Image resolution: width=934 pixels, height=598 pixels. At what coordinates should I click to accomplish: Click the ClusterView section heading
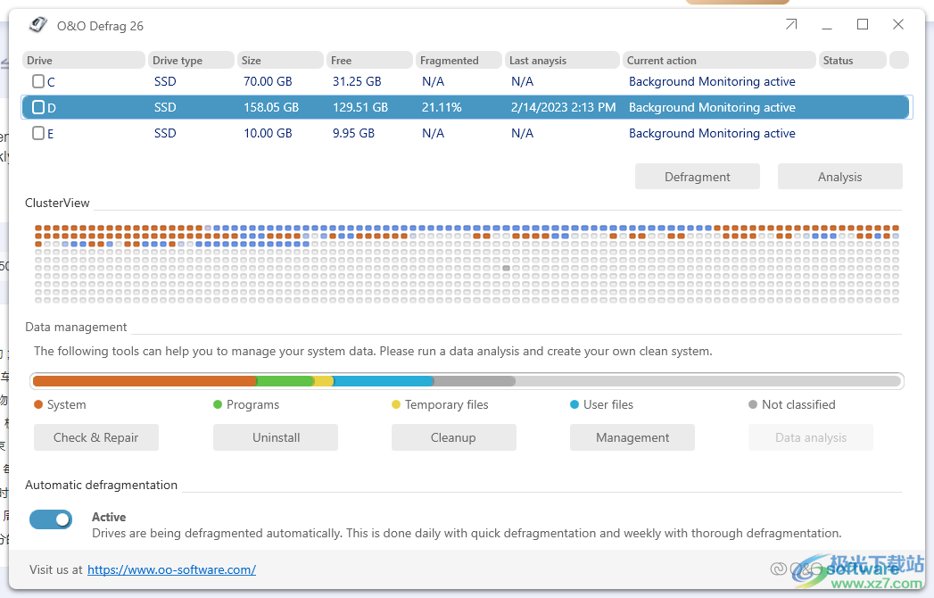[57, 203]
